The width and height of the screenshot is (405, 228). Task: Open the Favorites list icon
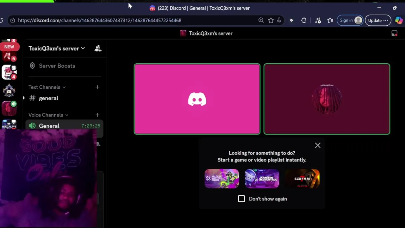(330, 20)
